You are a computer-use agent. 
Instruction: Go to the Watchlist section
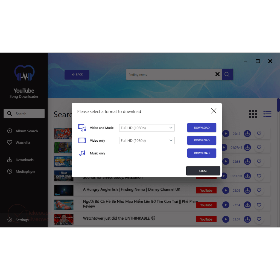point(23,142)
